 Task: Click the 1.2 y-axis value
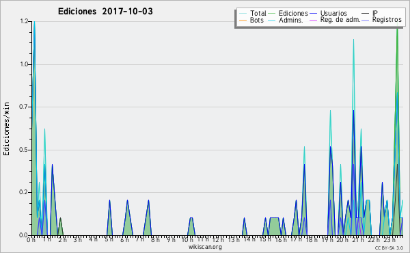pos(24,21)
